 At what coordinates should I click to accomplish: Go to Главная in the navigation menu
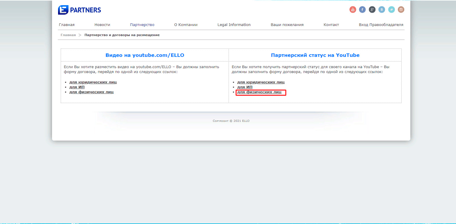click(67, 25)
